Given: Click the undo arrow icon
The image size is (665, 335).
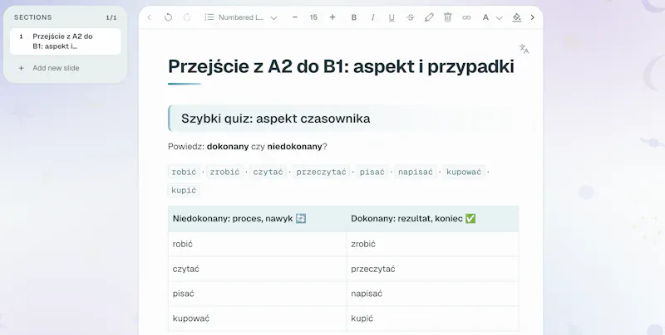Looking at the screenshot, I should coord(168,17).
